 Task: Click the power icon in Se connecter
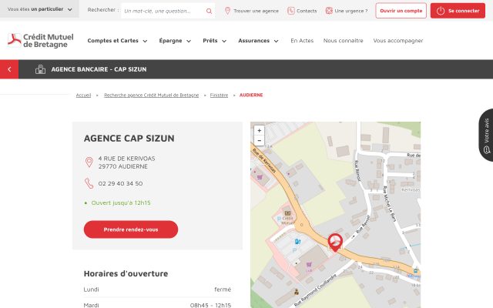point(441,11)
